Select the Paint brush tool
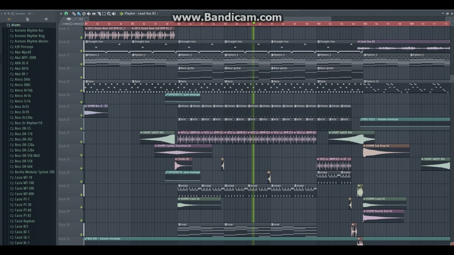 (x=79, y=13)
